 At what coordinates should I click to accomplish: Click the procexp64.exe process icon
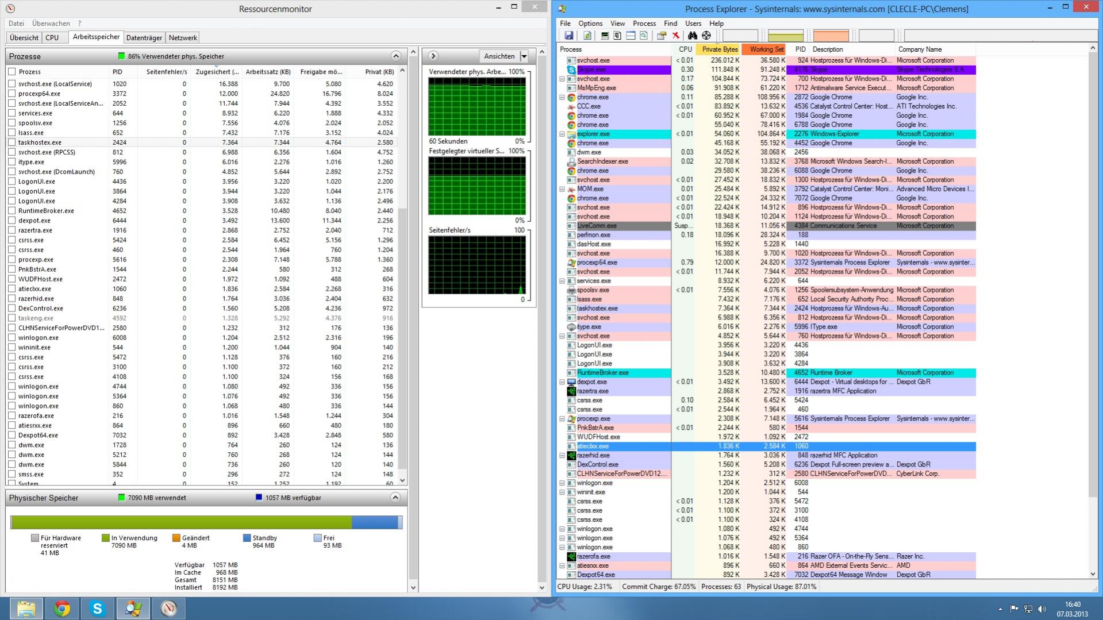(571, 263)
